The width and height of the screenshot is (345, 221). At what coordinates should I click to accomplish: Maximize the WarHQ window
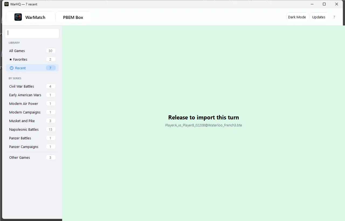[x=324, y=4]
